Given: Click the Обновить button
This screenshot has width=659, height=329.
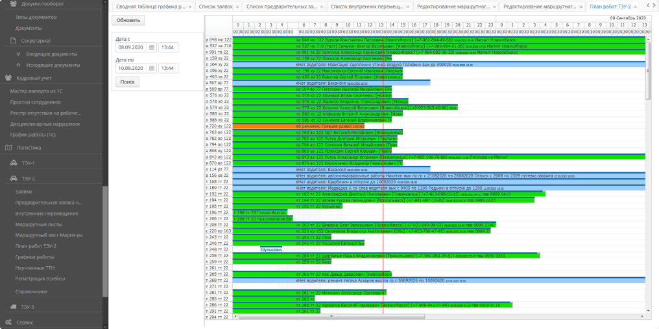Looking at the screenshot, I should coord(128,20).
